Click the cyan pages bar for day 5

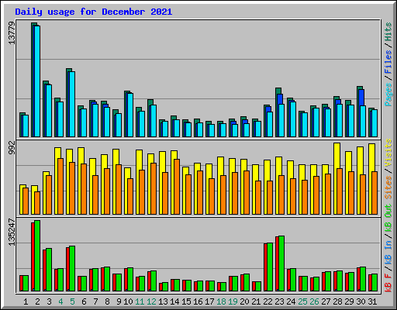[72, 105]
